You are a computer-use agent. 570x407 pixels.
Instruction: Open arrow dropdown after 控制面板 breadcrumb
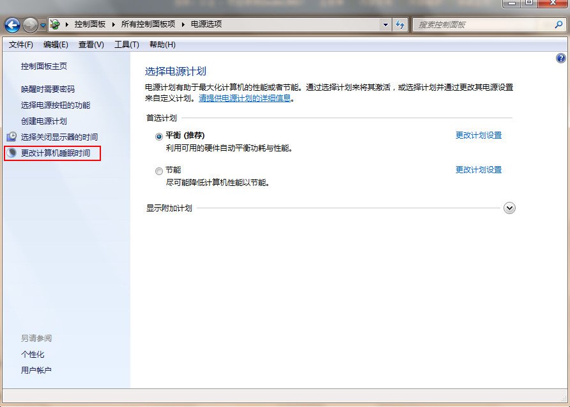click(113, 24)
